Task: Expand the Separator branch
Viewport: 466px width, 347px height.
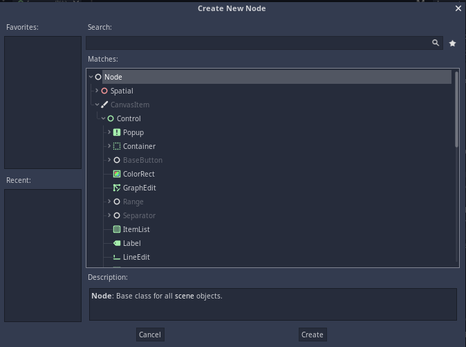Action: coord(109,215)
